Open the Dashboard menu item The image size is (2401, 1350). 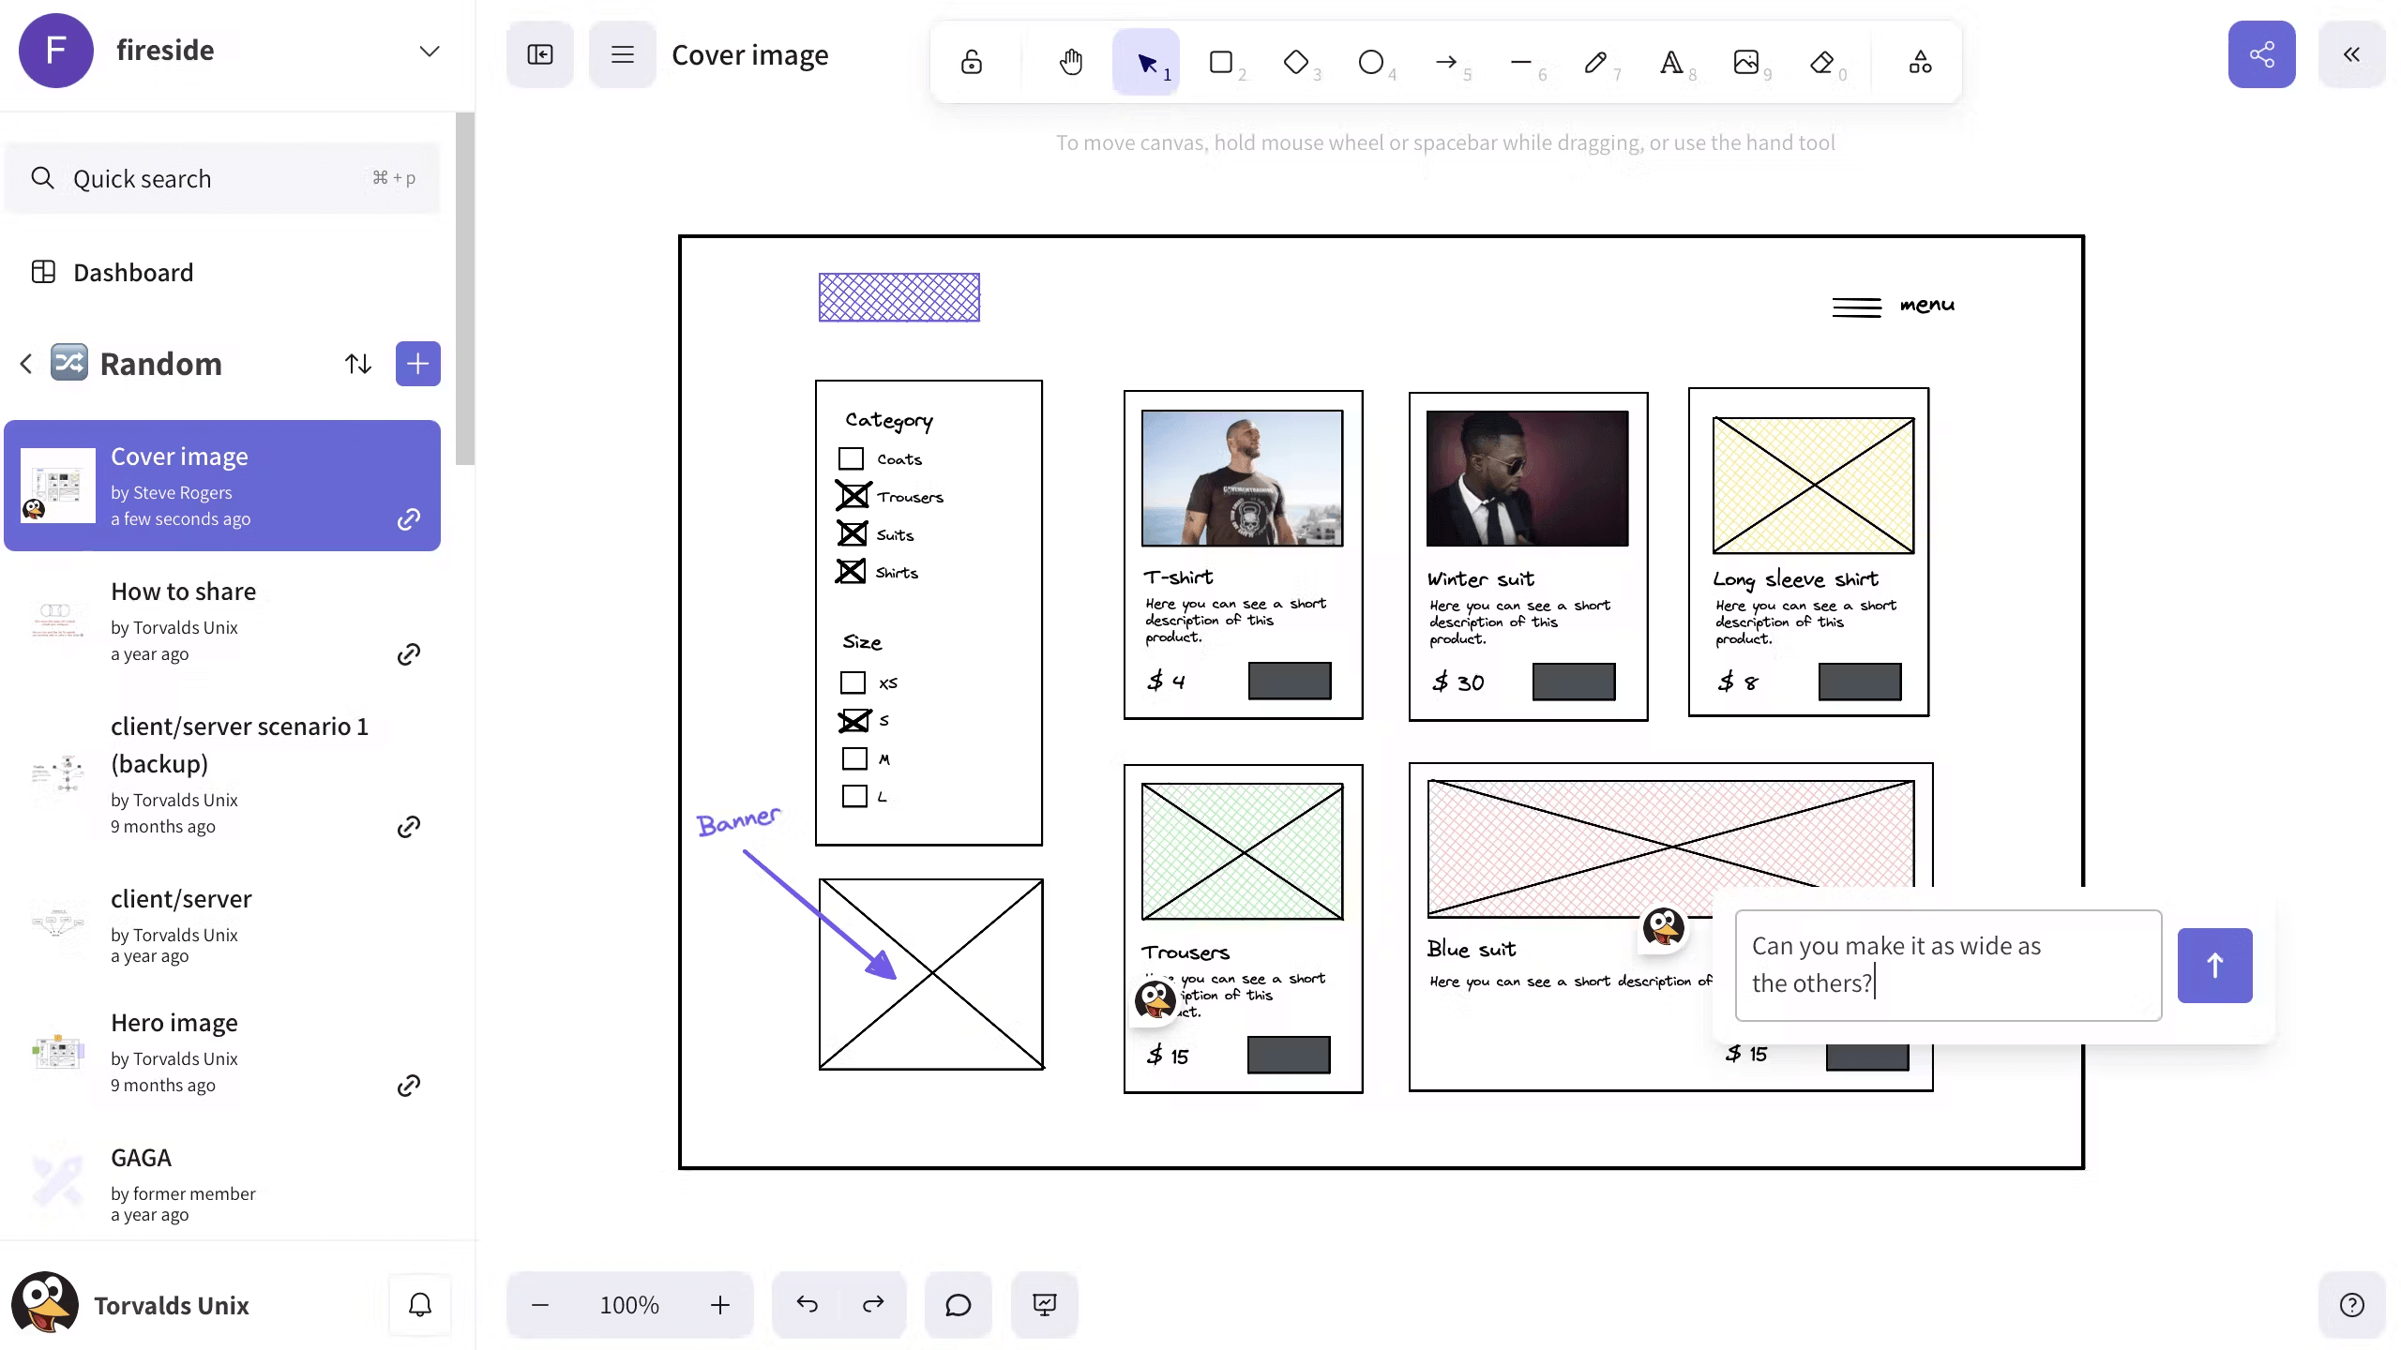pyautogui.click(x=133, y=270)
